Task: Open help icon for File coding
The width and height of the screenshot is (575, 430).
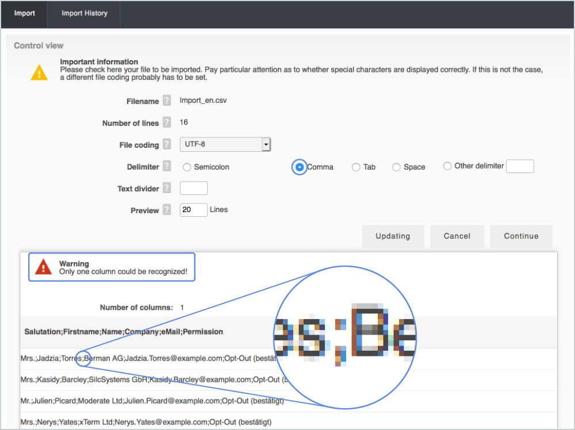Action: tap(167, 144)
